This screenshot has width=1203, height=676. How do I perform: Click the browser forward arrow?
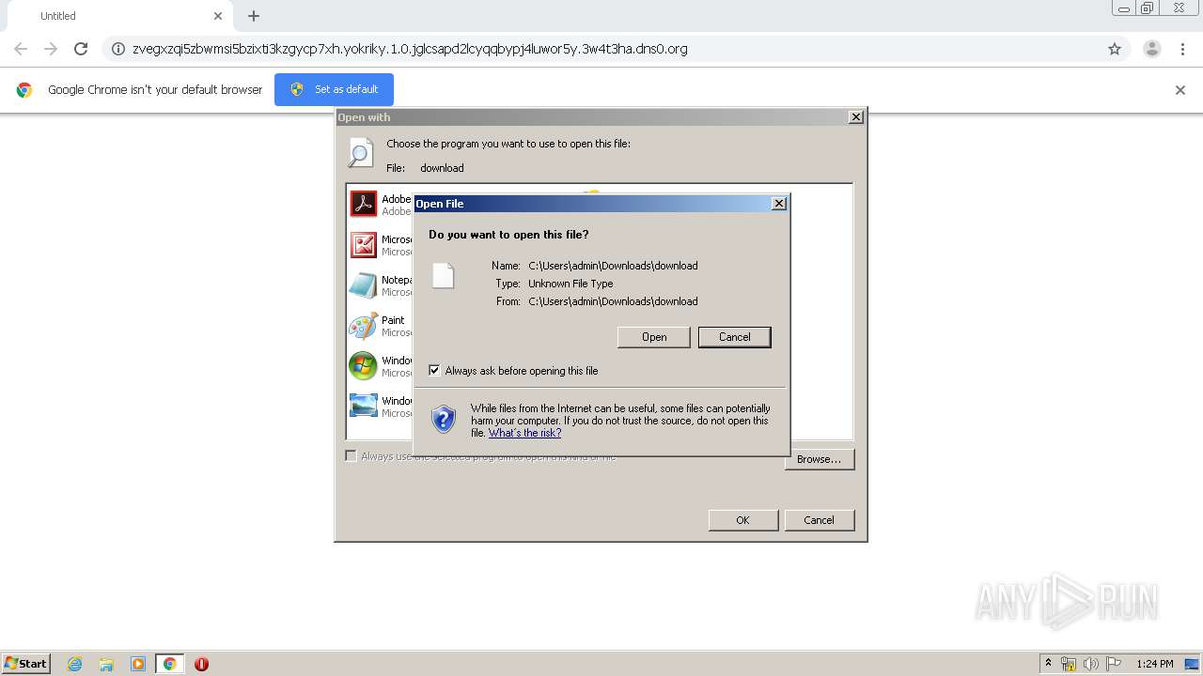click(x=51, y=49)
